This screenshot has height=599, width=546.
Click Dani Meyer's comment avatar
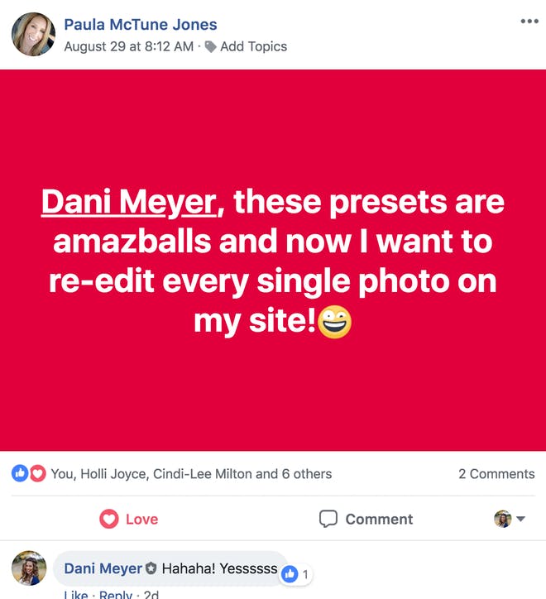click(29, 568)
